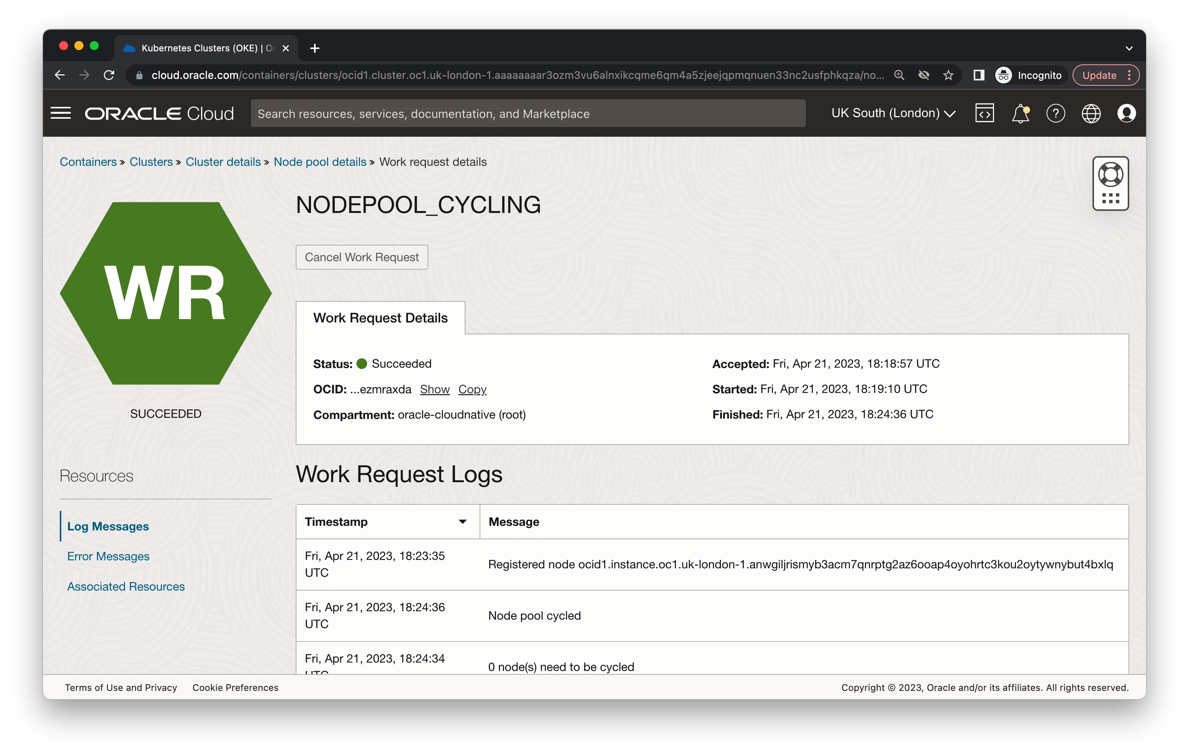This screenshot has height=756, width=1189.
Task: Open the Help question mark icon
Action: [1056, 113]
